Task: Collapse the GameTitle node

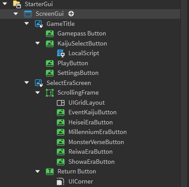Action: click(27, 24)
